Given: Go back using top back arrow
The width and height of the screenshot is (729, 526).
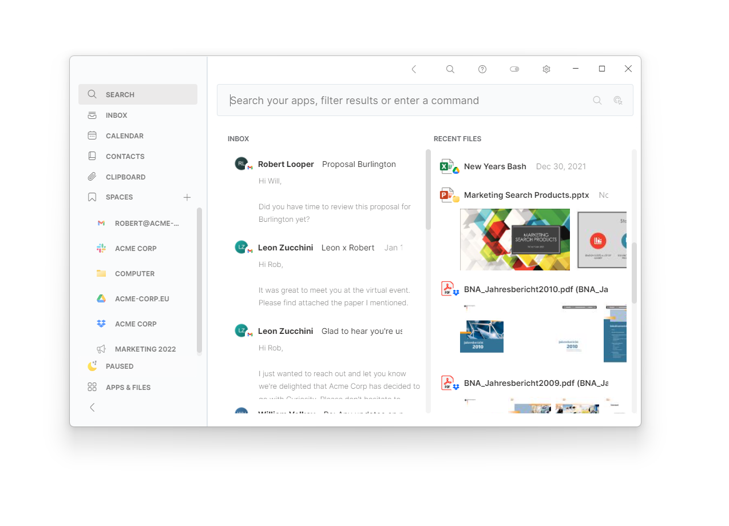Looking at the screenshot, I should click(414, 69).
